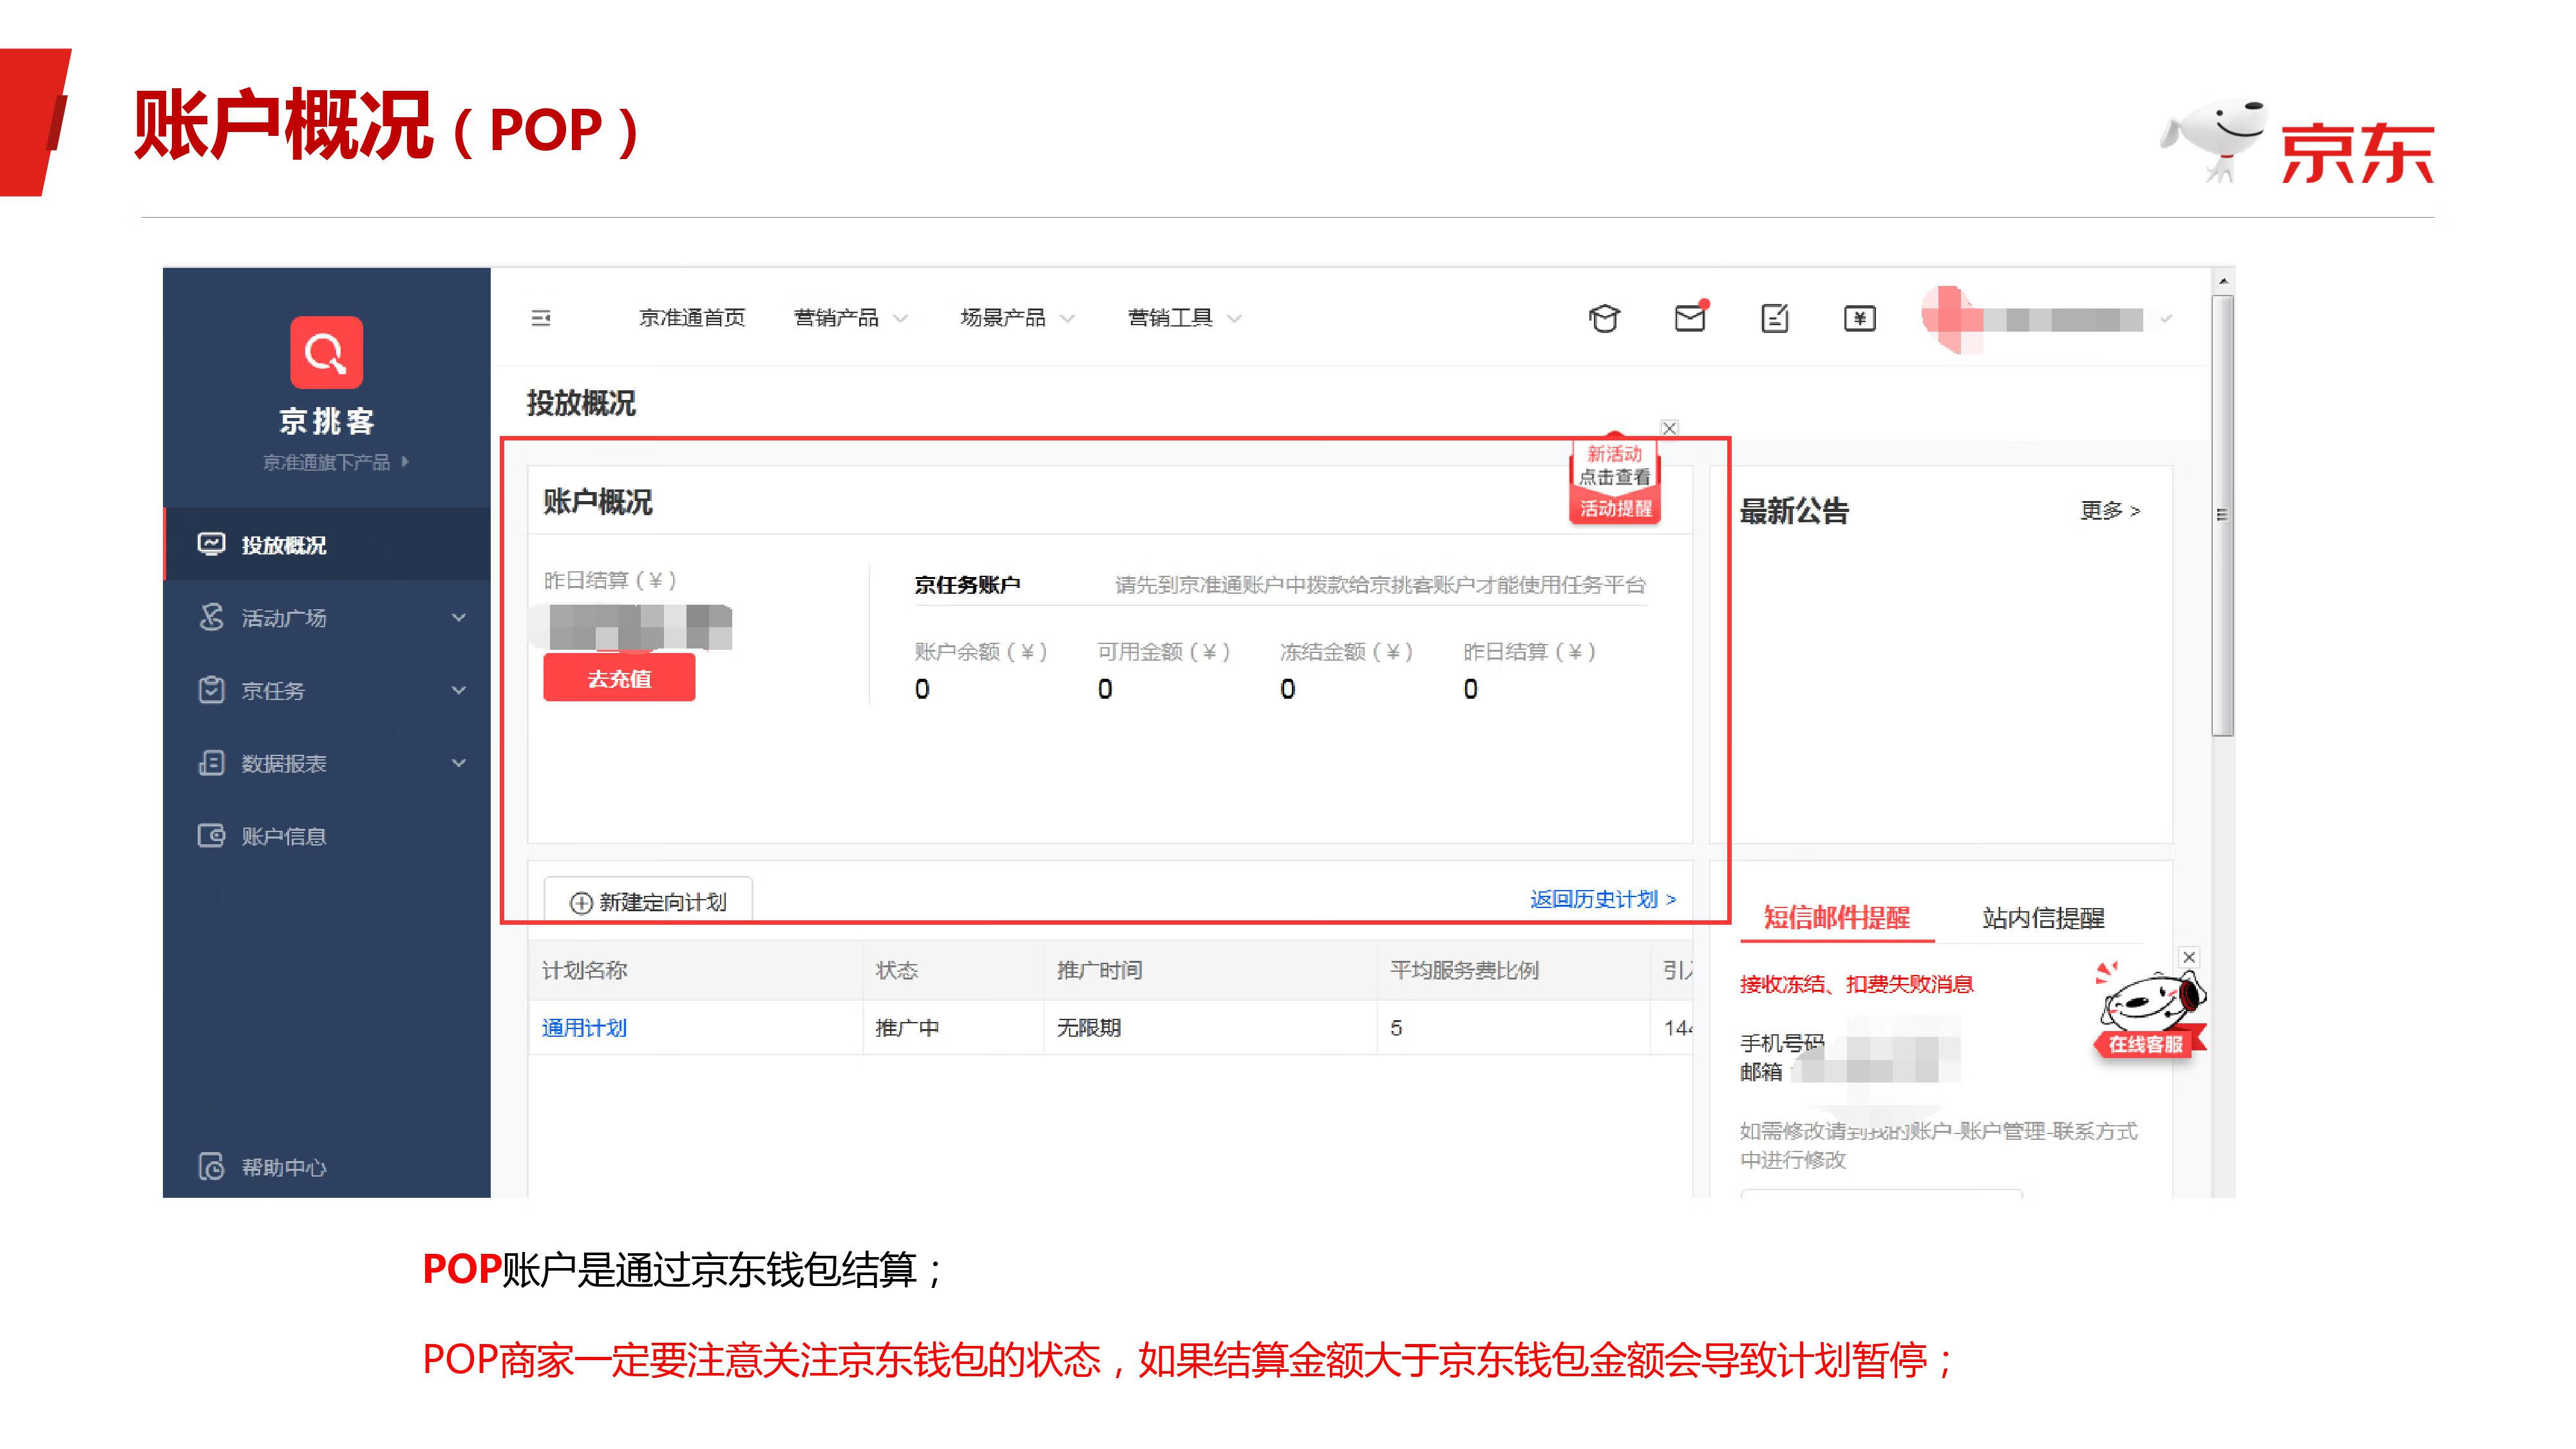Click the 账户余额 value 0
The image size is (2576, 1449).
click(x=922, y=689)
